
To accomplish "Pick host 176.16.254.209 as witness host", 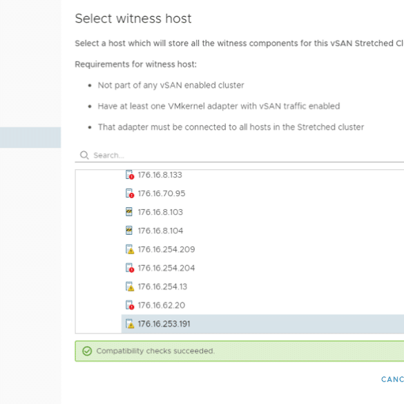I will coord(166,249).
